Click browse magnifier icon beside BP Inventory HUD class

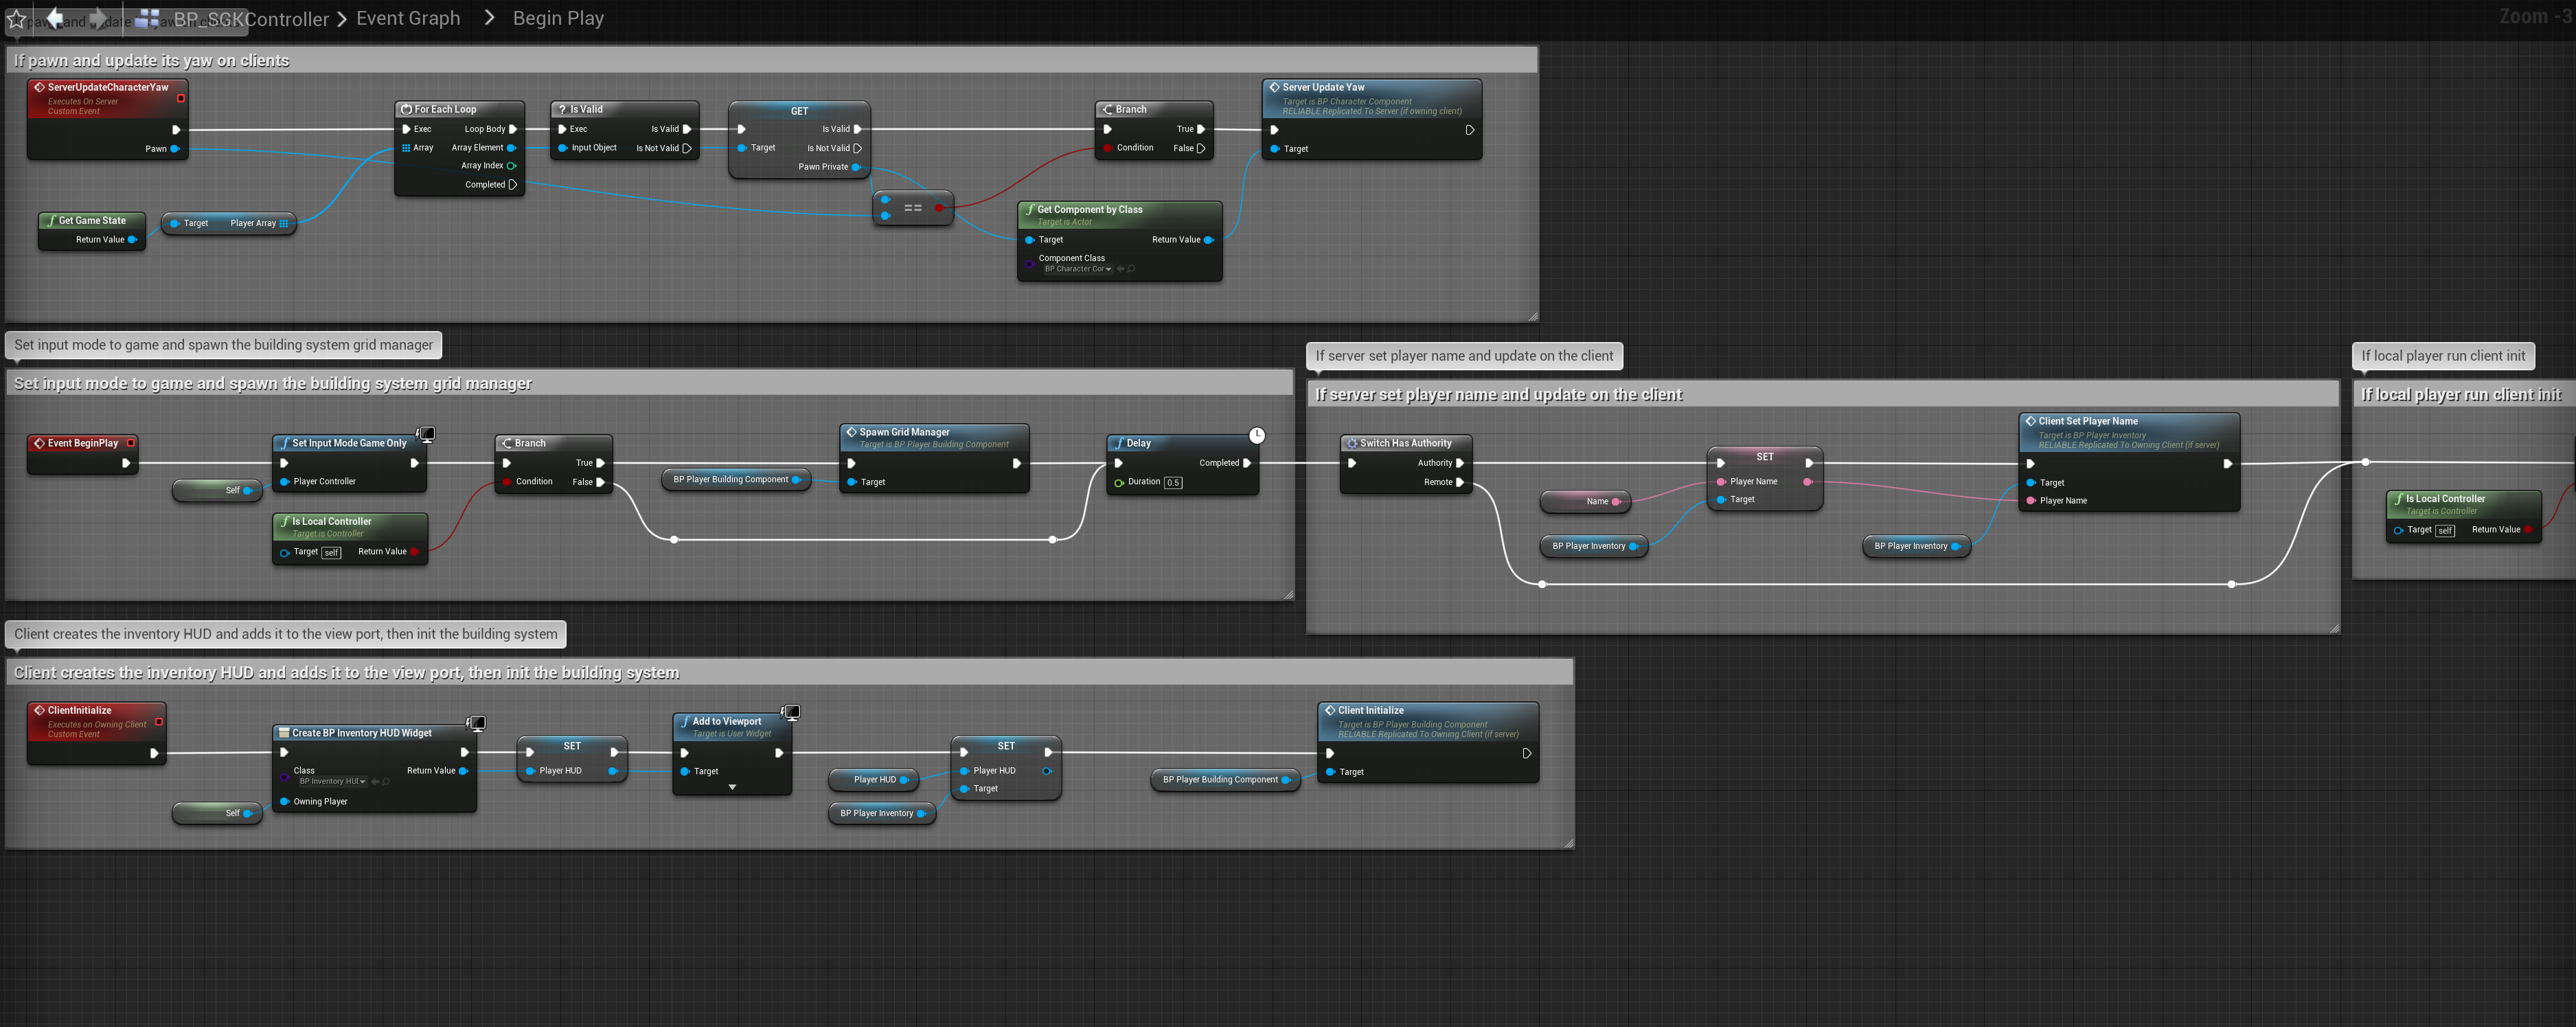[386, 781]
